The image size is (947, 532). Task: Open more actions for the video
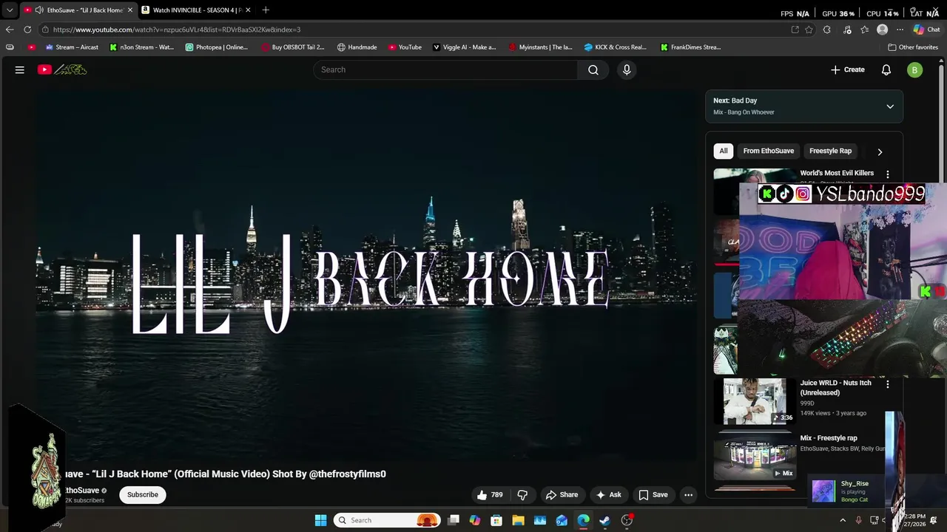coord(688,495)
